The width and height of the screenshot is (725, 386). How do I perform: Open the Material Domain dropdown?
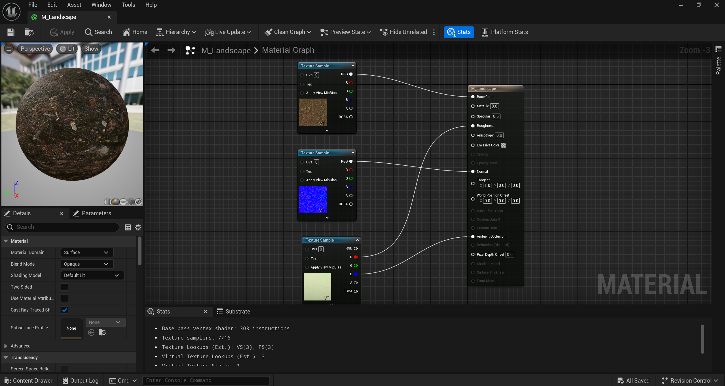[87, 252]
